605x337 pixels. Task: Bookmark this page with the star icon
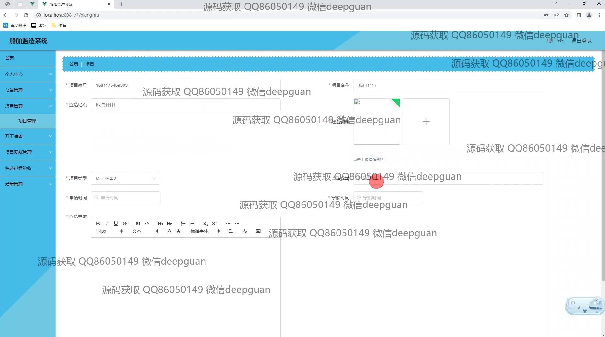coord(566,15)
